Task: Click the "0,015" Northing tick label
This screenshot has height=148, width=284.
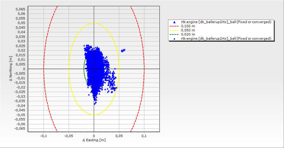Action: click(20, 55)
